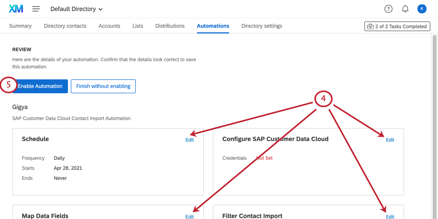Expand the Default Directory dropdown
This screenshot has width=438, height=219.
tap(77, 9)
